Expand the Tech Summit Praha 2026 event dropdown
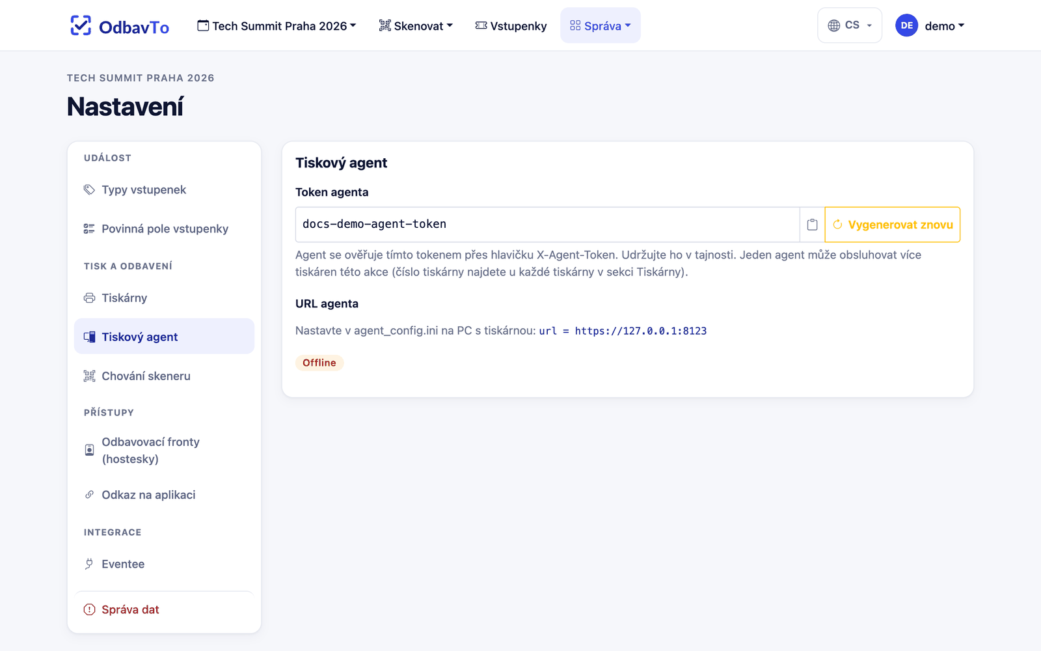The width and height of the screenshot is (1041, 651). [277, 26]
